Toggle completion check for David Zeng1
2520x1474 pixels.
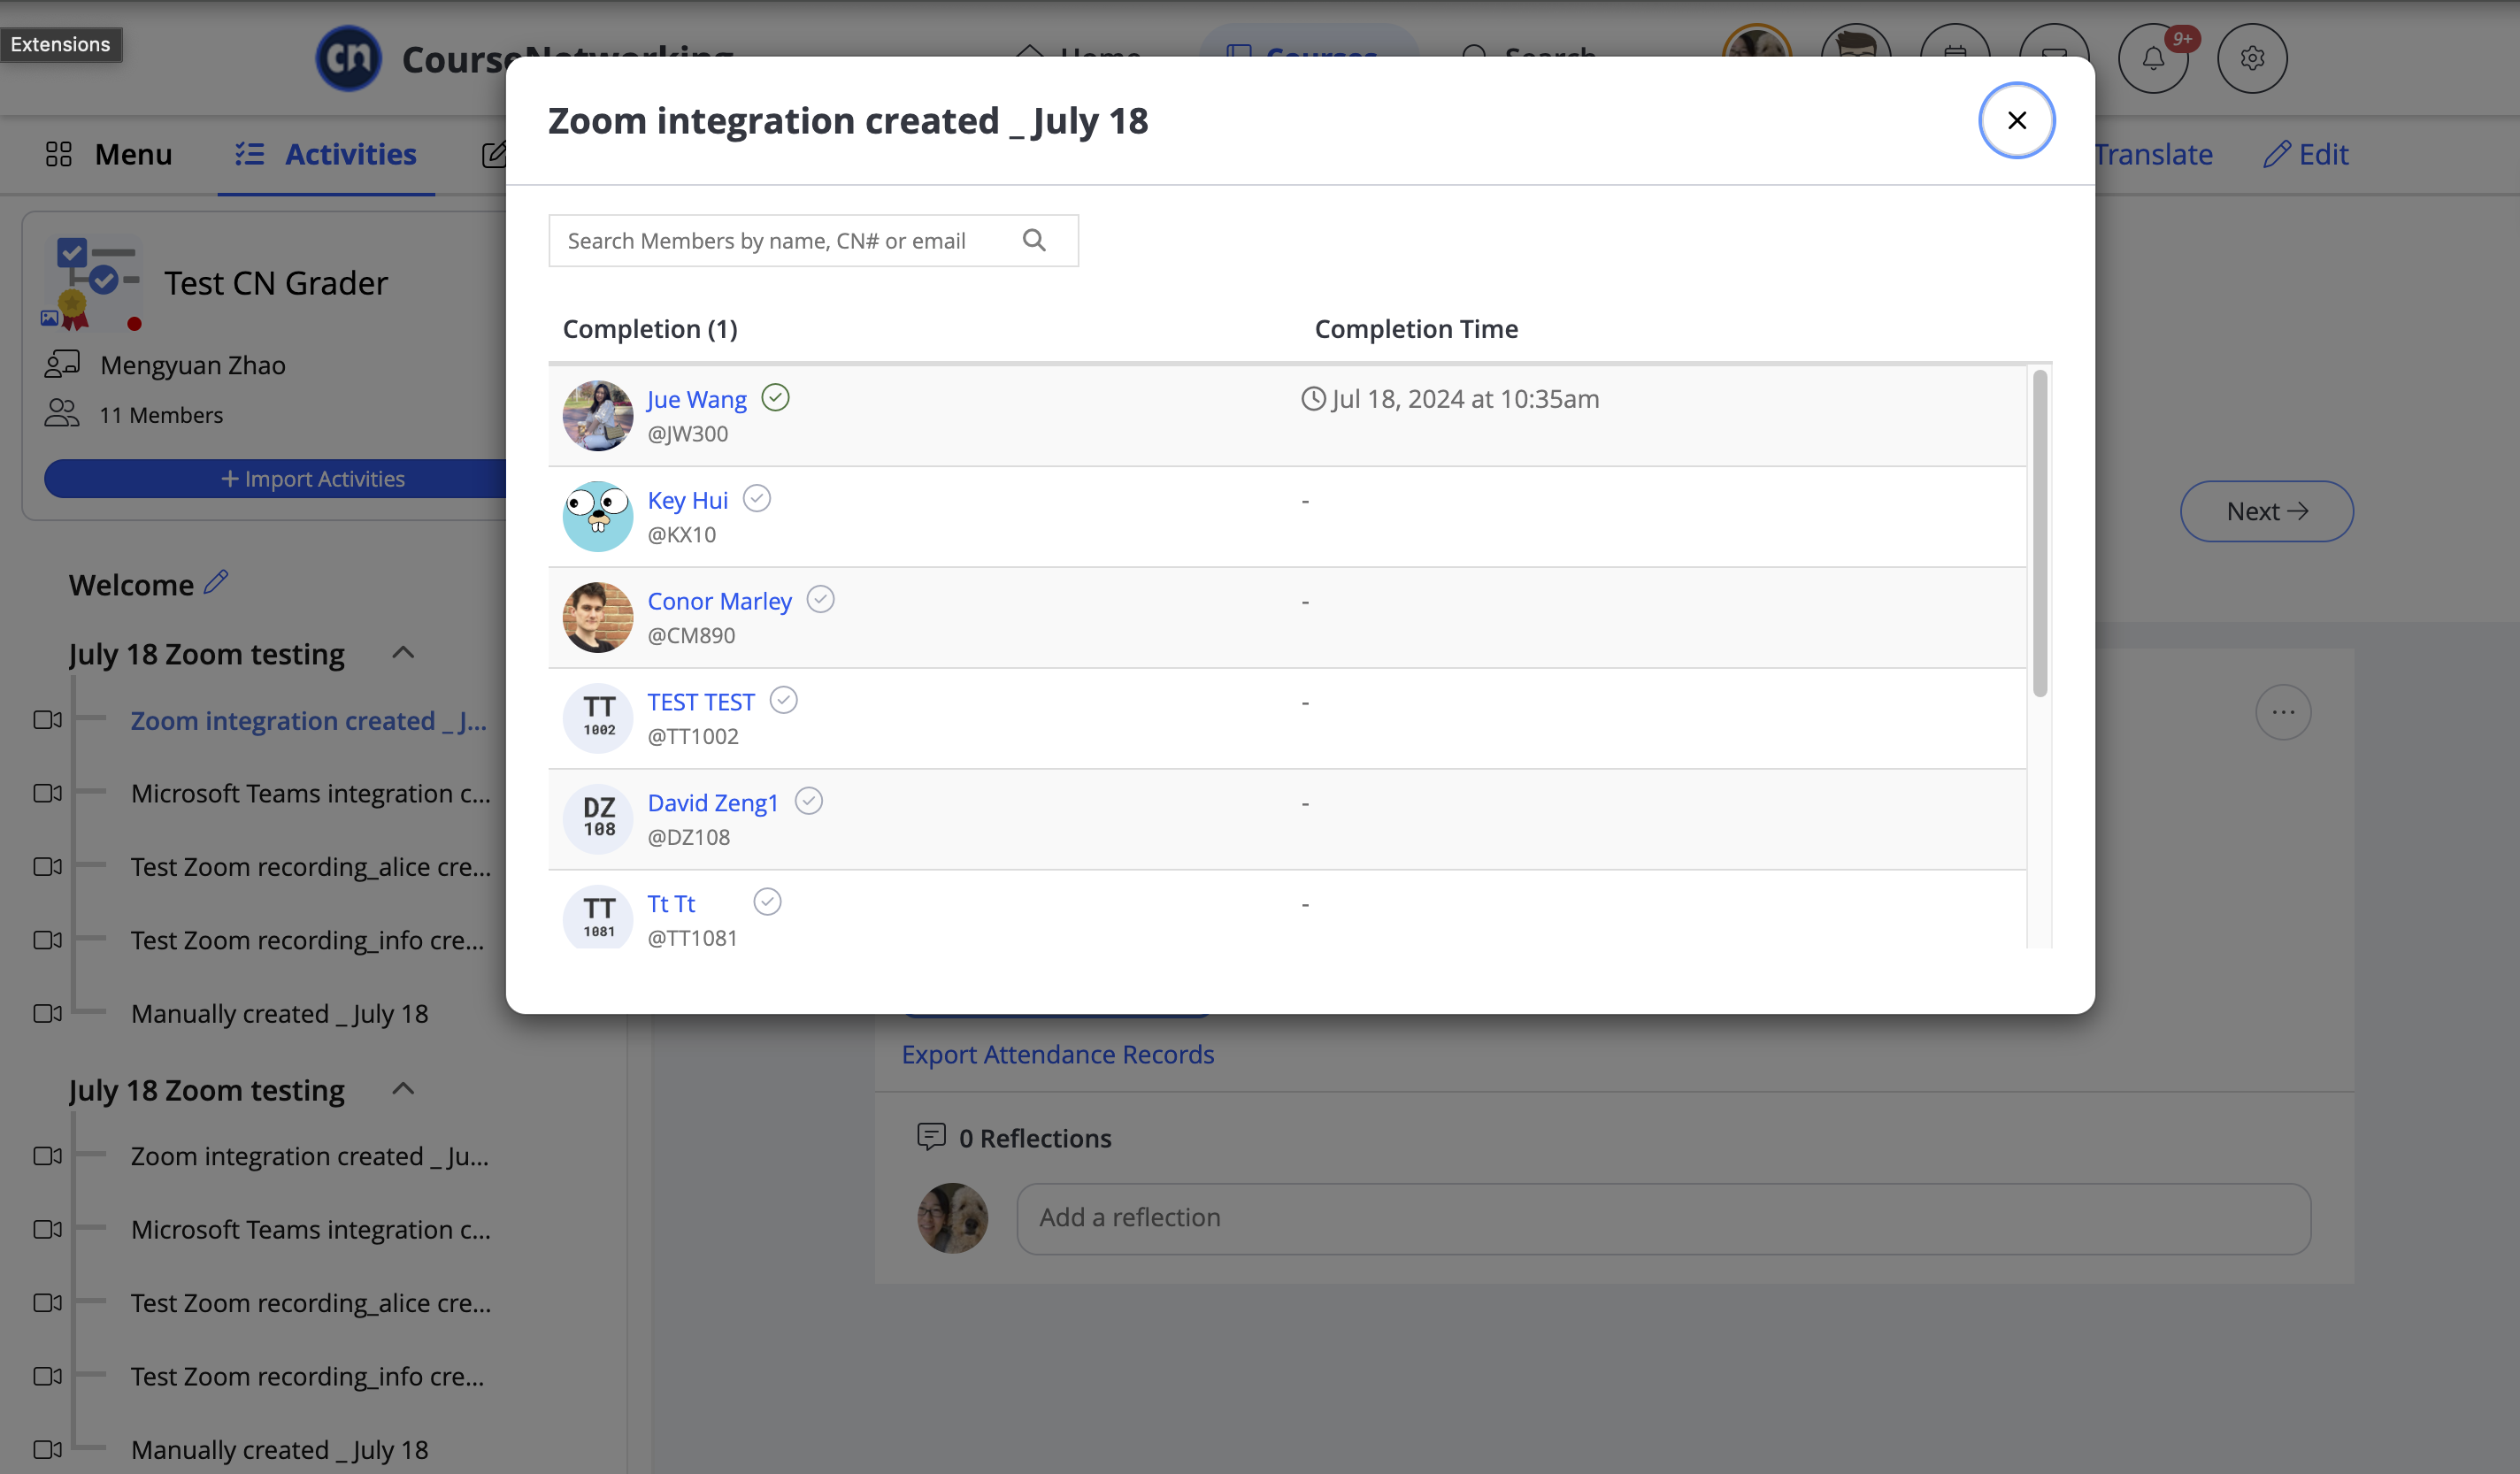808,801
